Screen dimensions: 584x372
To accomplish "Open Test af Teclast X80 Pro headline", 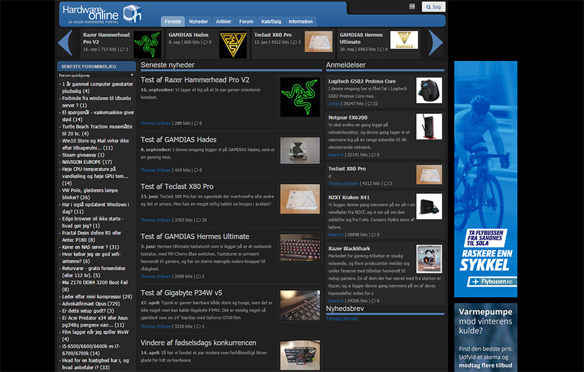I will [x=177, y=187].
